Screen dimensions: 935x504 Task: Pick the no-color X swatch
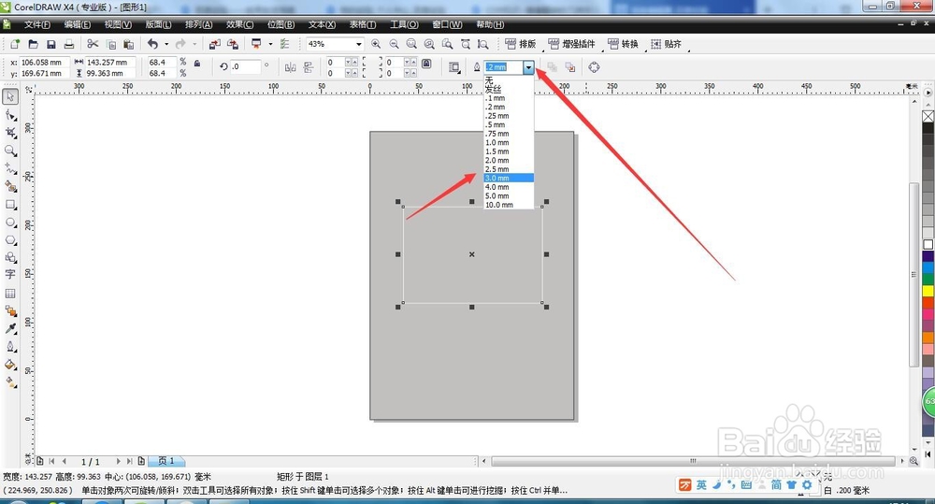tap(928, 116)
